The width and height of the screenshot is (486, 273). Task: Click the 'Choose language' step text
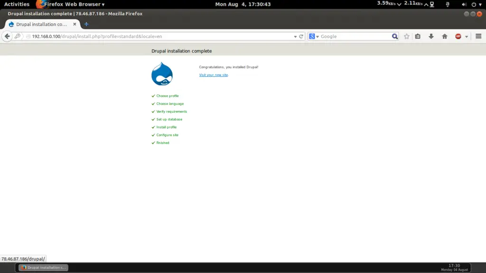tap(170, 104)
